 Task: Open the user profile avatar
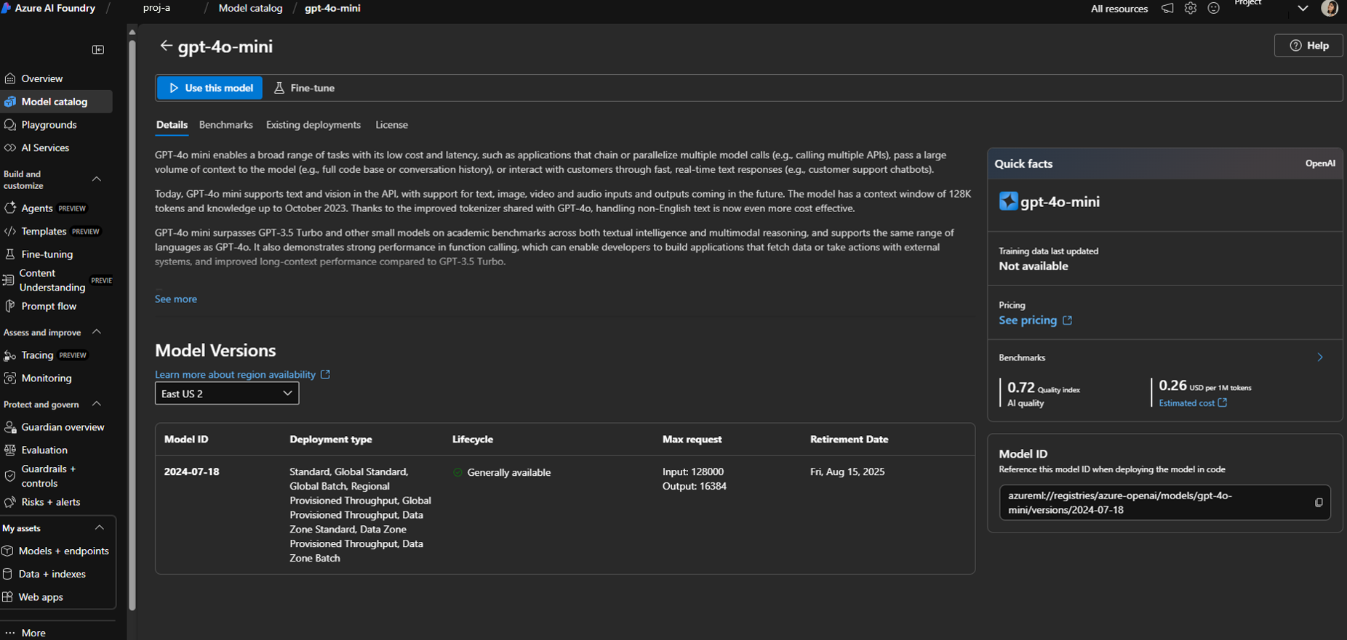coord(1330,8)
